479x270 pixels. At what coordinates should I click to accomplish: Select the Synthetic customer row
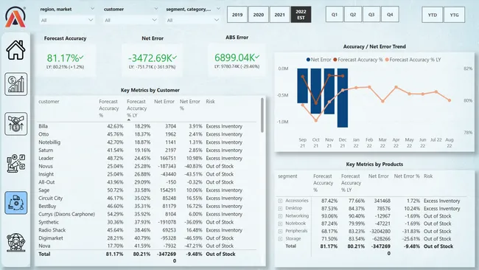pyautogui.click(x=147, y=222)
